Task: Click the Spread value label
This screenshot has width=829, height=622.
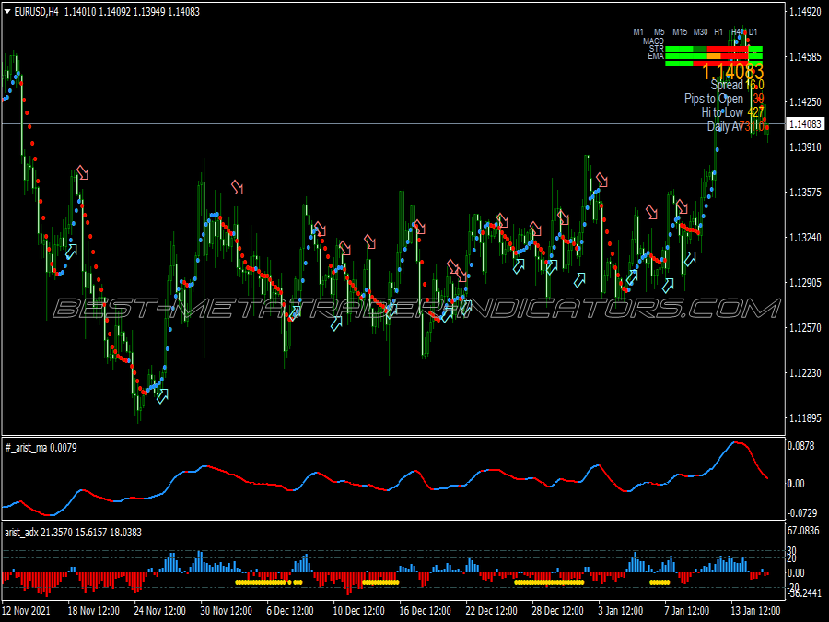Action: pyautogui.click(x=737, y=85)
